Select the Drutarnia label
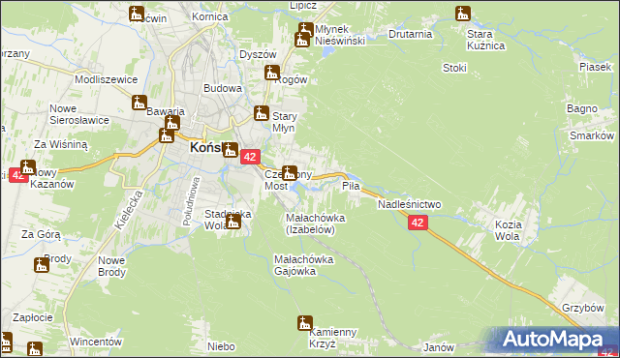Image resolution: width=620 pixels, height=358 pixels. click(411, 34)
